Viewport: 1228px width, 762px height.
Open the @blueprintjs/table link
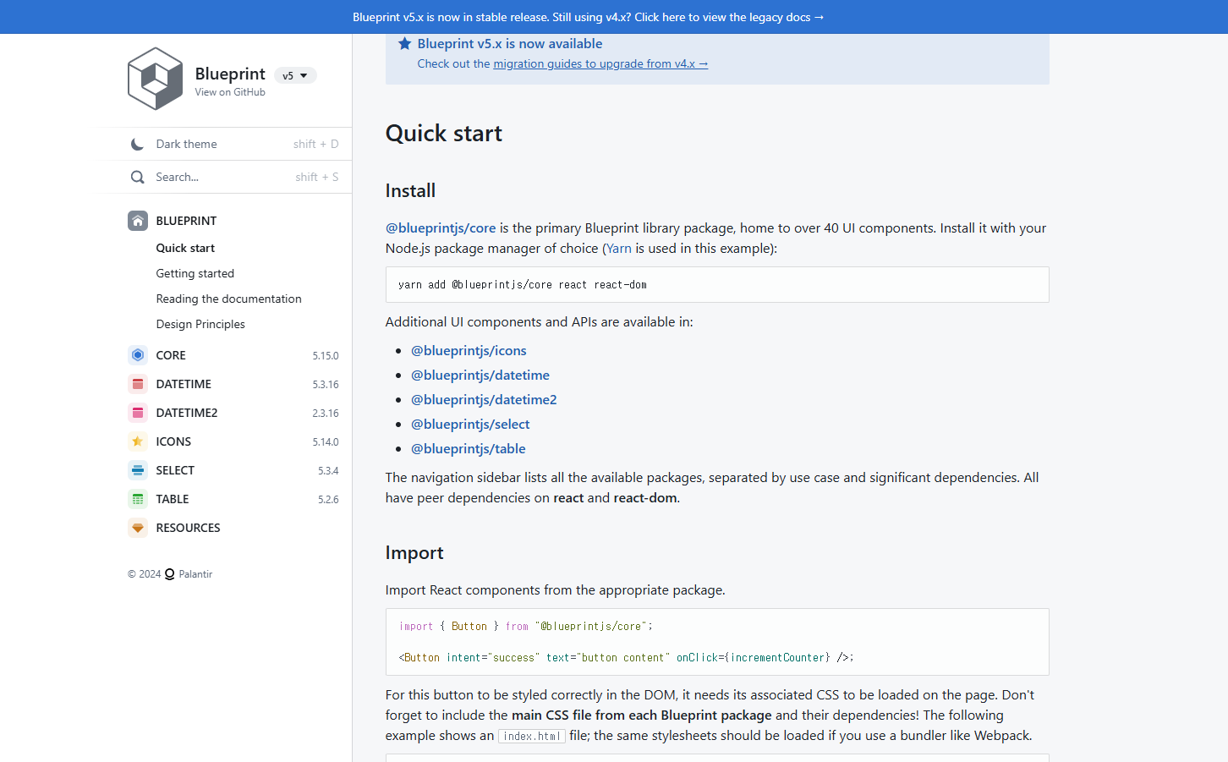469,448
